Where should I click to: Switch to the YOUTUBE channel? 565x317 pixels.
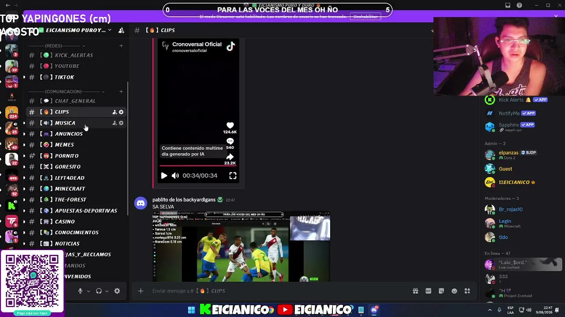(x=76, y=66)
